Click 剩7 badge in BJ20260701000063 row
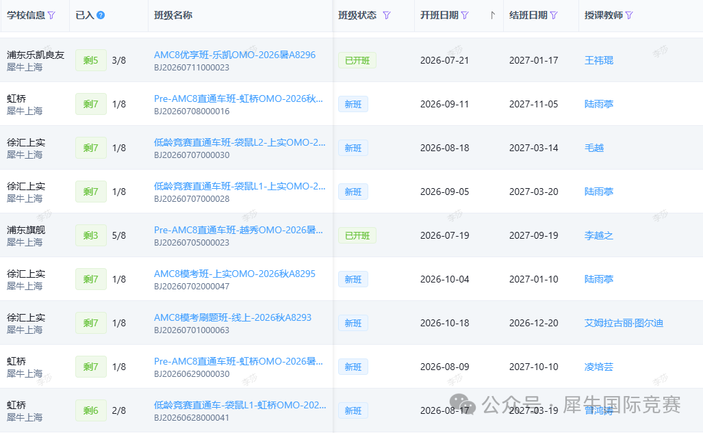This screenshot has height=433, width=703. point(91,323)
